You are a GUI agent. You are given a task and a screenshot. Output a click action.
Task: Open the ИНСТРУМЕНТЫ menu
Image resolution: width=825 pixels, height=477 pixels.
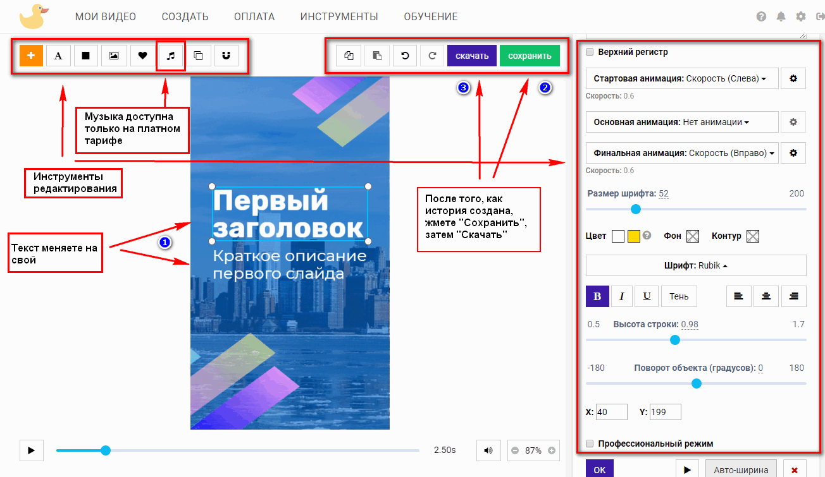point(339,16)
